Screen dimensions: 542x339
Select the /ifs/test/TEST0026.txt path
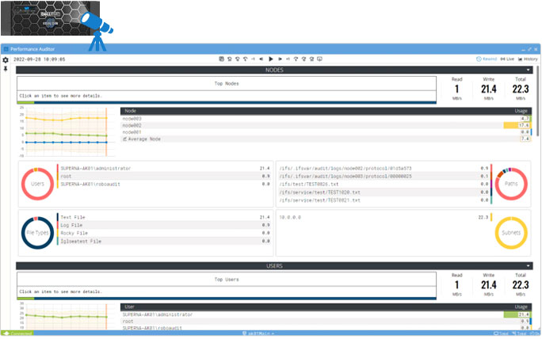click(384, 185)
